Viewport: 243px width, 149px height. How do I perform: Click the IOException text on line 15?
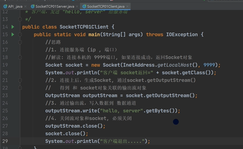[x=182, y=35]
